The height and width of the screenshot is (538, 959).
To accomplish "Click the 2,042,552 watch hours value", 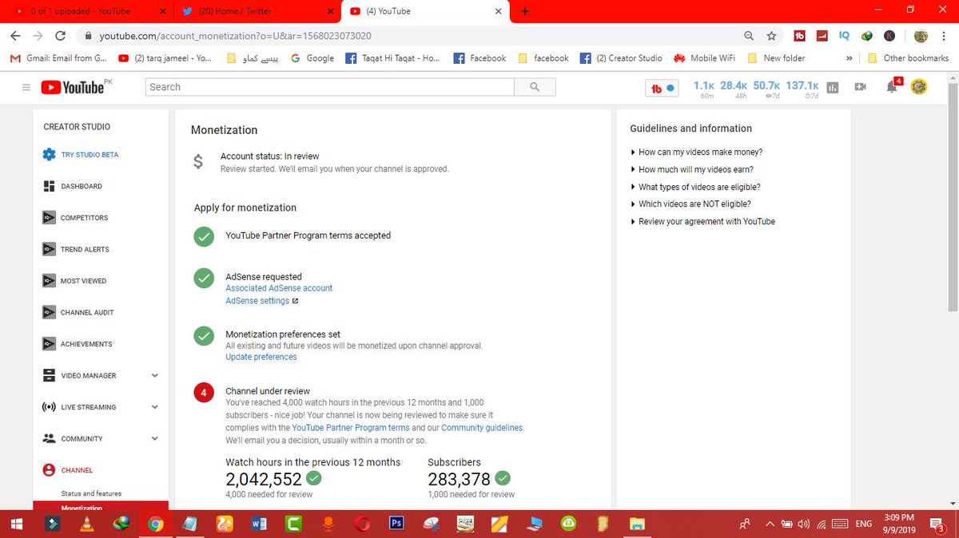I will pyautogui.click(x=264, y=479).
